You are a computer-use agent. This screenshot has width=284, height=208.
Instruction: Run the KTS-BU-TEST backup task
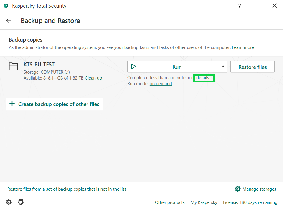[173, 67]
